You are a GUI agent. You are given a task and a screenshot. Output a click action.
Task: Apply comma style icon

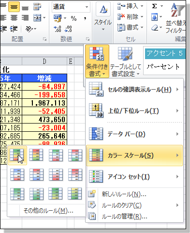pyautogui.click(x=85, y=18)
